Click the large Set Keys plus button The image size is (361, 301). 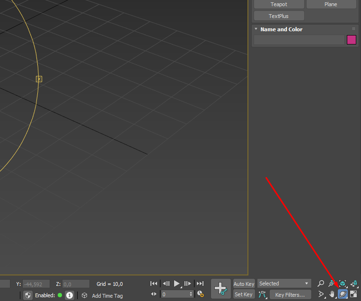(220, 288)
